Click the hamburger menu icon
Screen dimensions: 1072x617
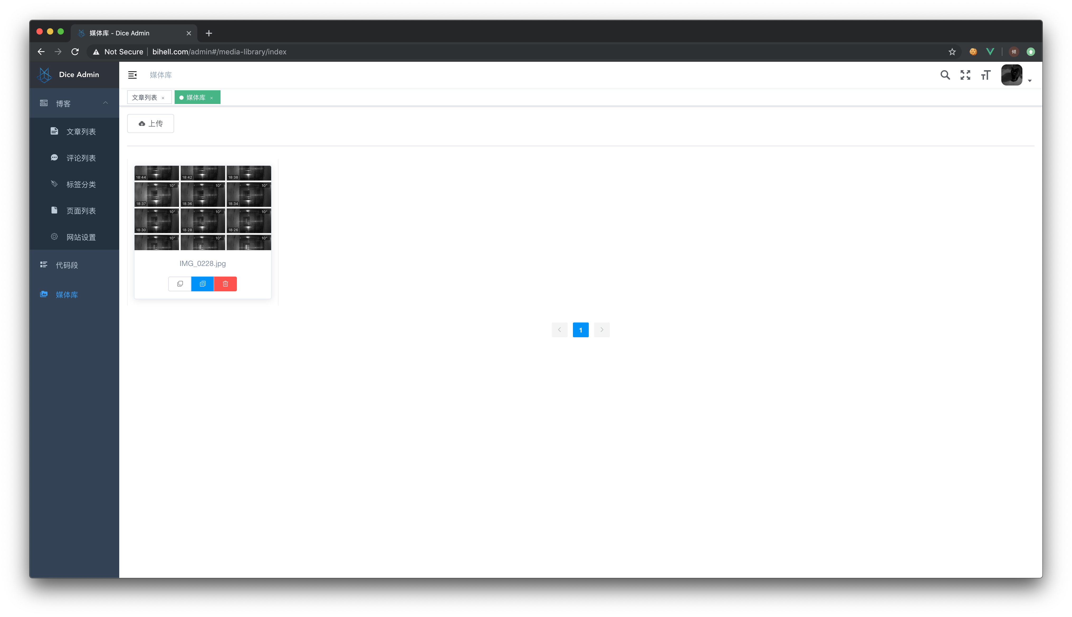click(x=132, y=74)
